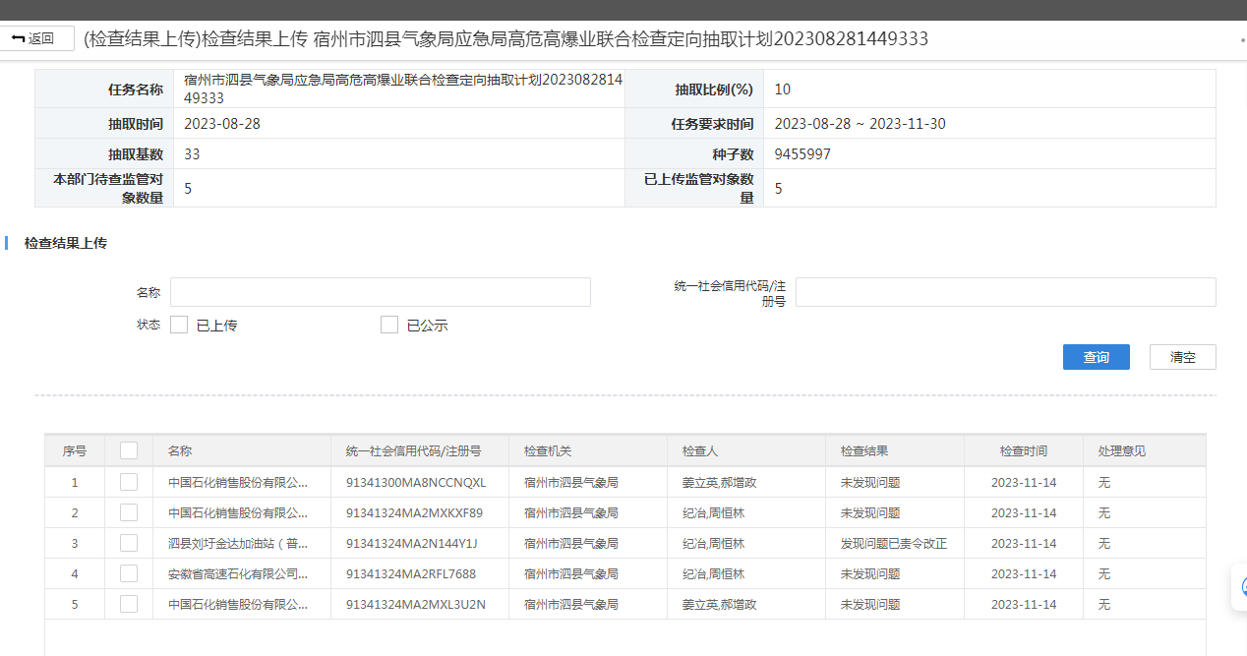Click the 检查机关 column header
The height and width of the screenshot is (656, 1247).
coord(588,450)
